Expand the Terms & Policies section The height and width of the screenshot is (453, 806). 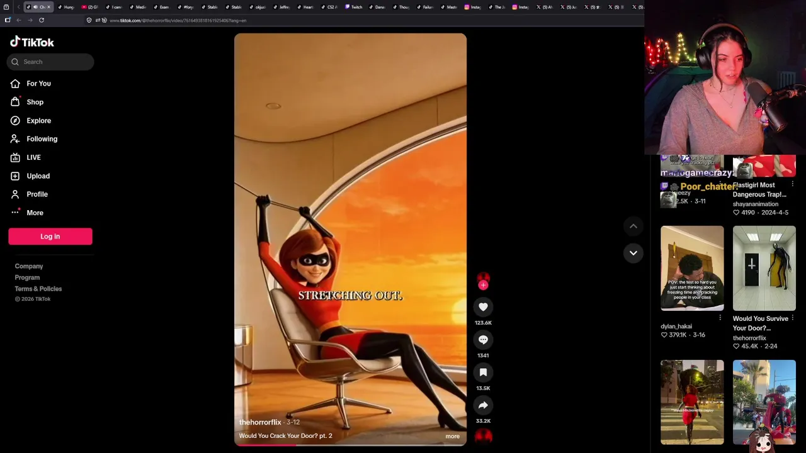[x=38, y=289]
